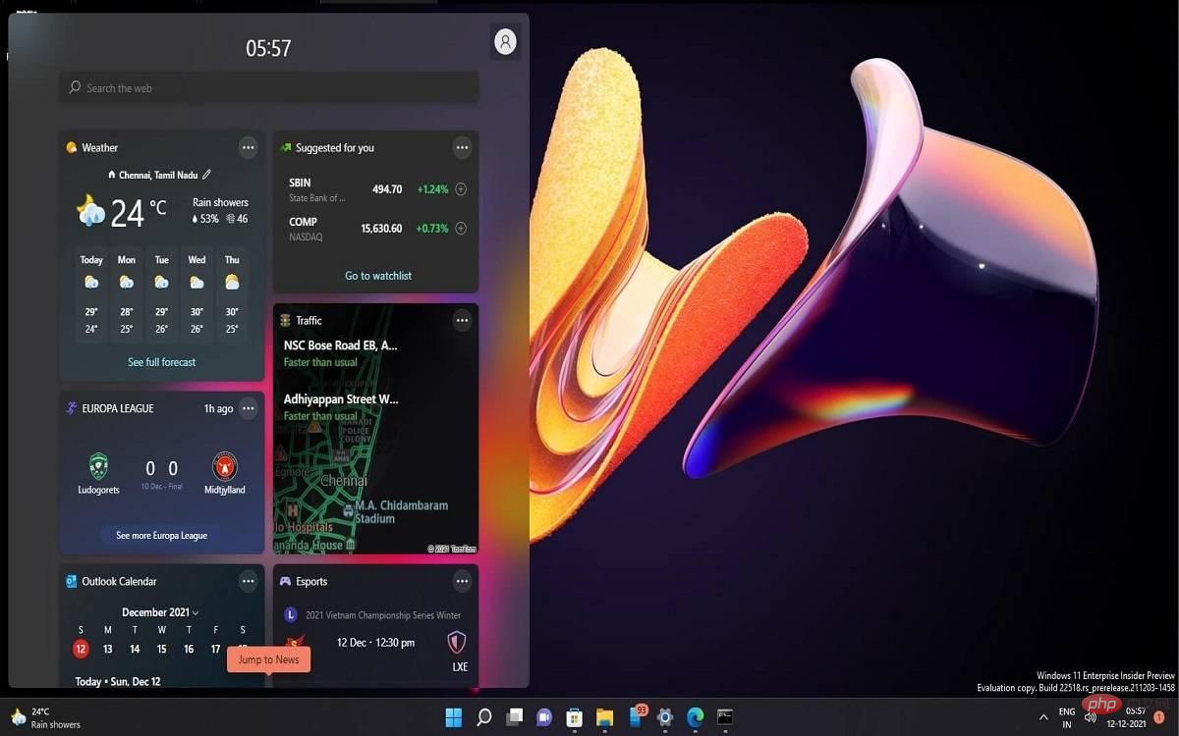Open the Weather widget options menu
The width and height of the screenshot is (1179, 736).
click(249, 147)
